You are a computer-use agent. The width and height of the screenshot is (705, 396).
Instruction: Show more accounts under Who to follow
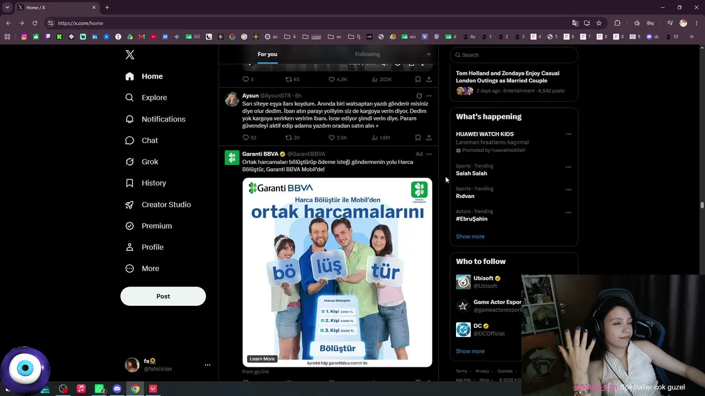(x=470, y=351)
